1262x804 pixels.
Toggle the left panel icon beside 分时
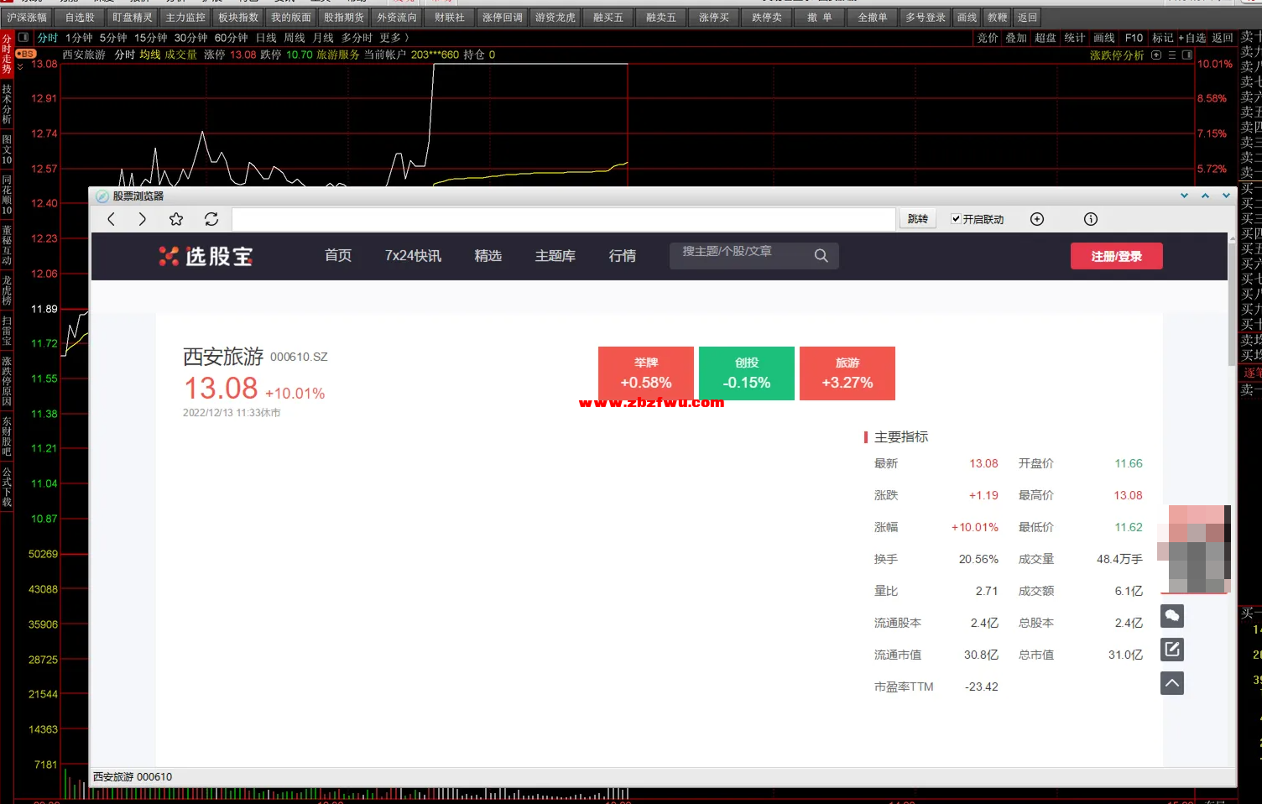coord(23,38)
